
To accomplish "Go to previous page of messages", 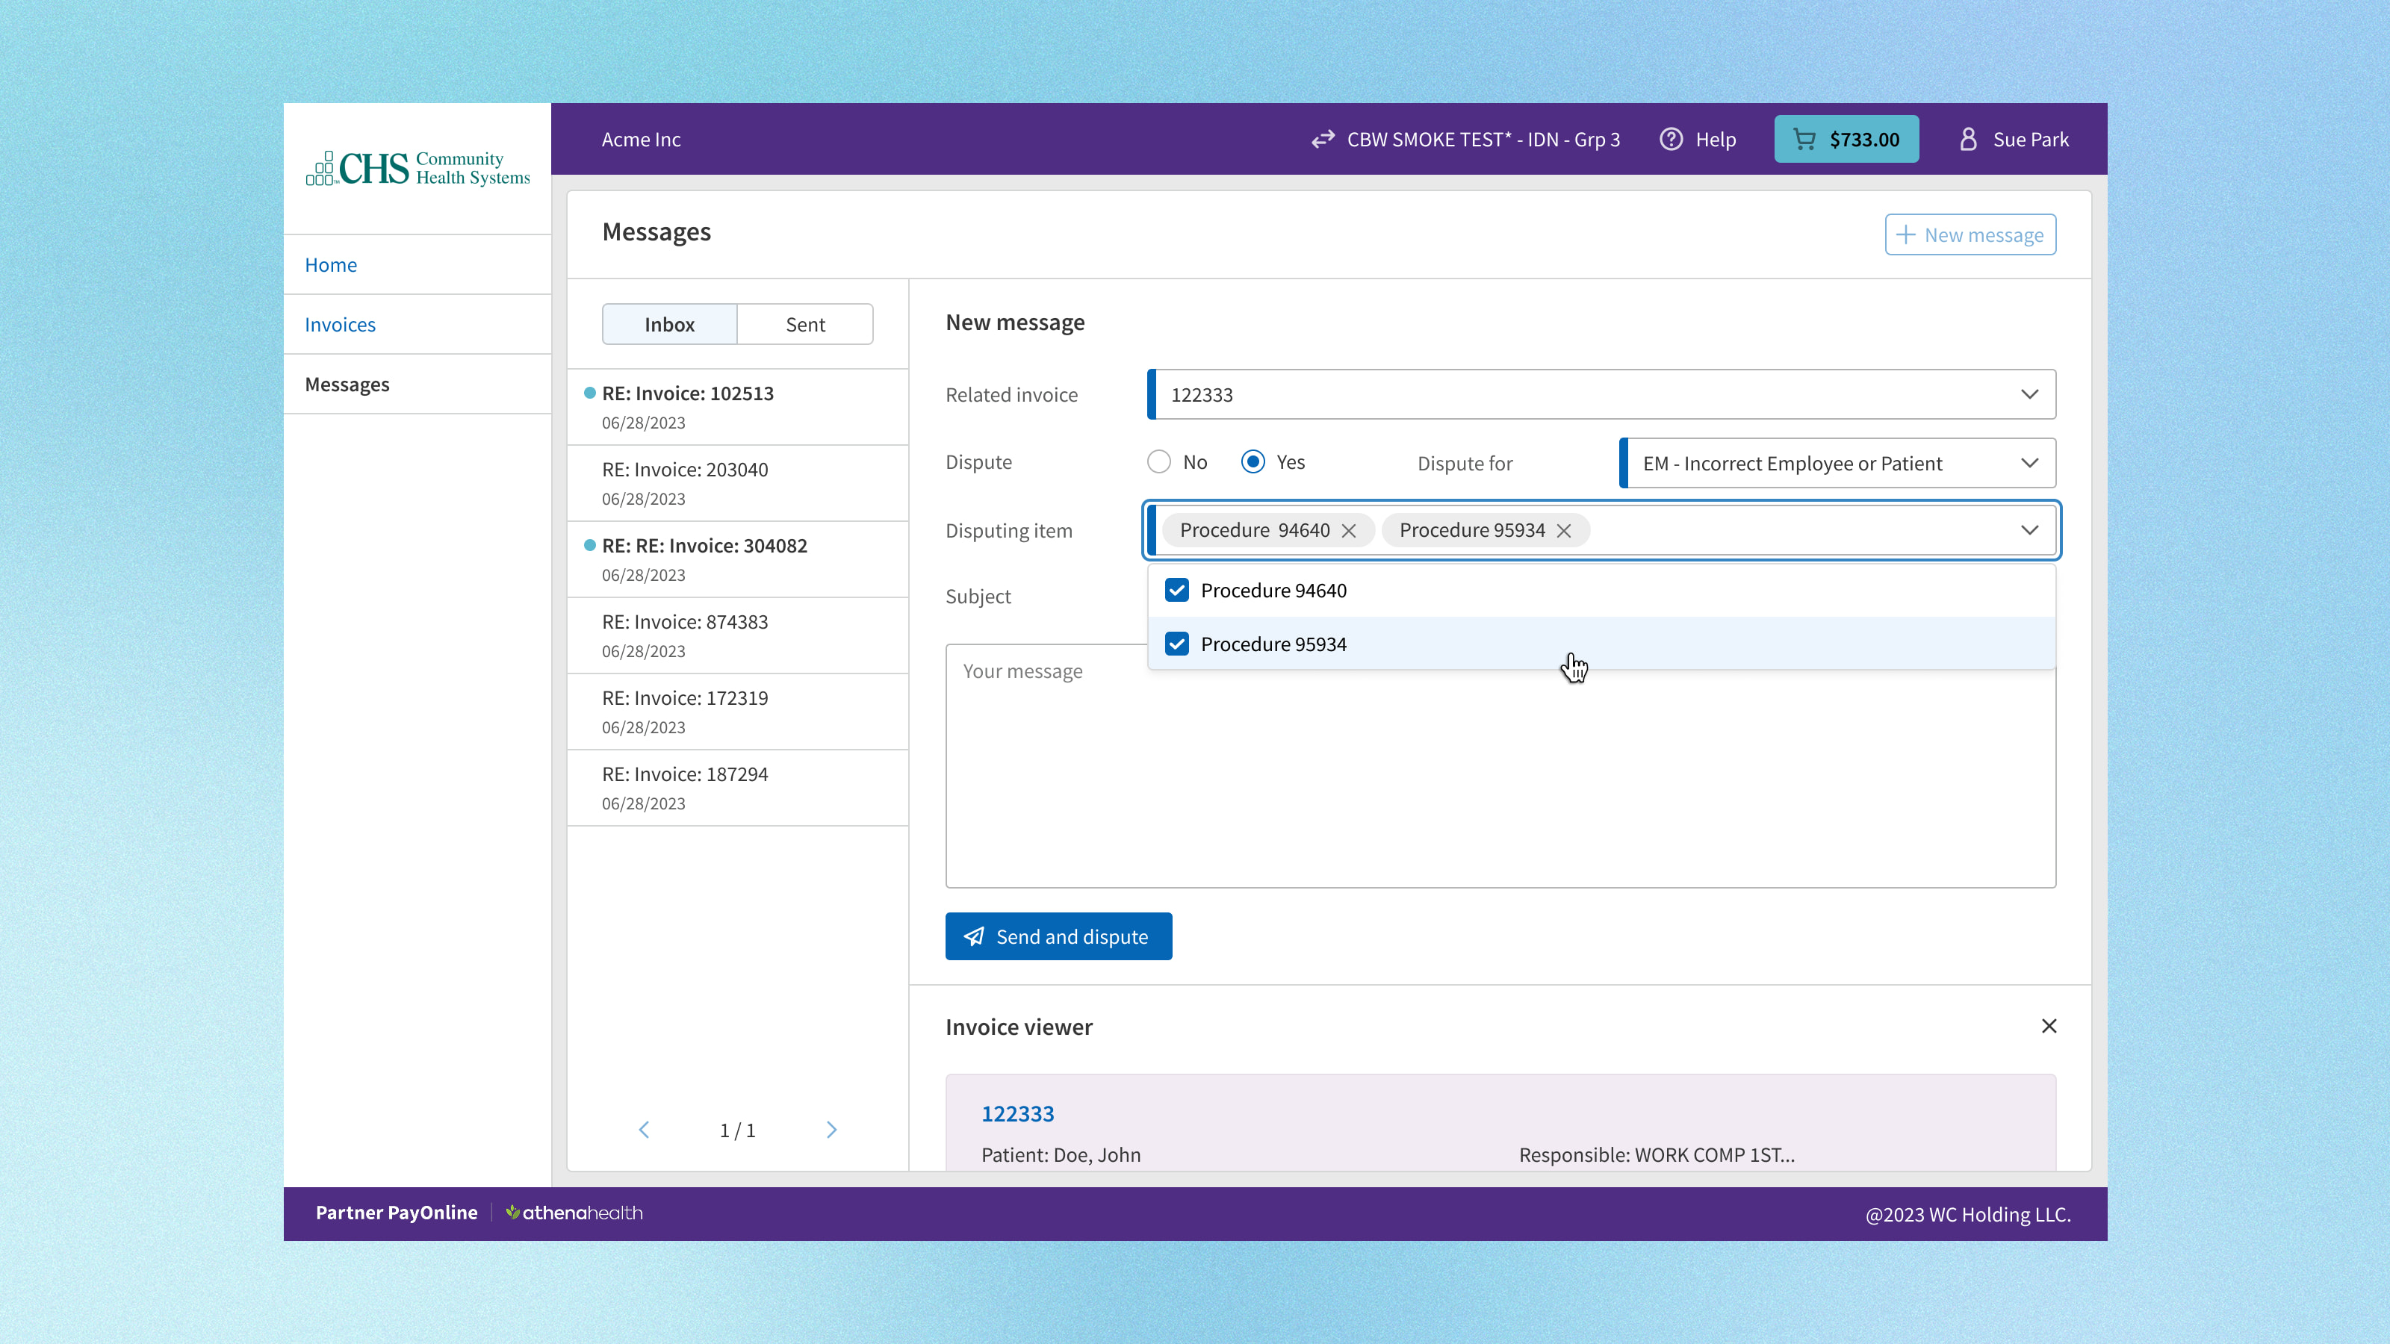I will (644, 1130).
